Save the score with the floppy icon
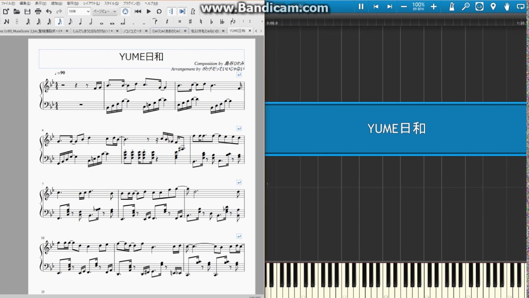Viewport: 529px width, 298px height. (x=27, y=12)
